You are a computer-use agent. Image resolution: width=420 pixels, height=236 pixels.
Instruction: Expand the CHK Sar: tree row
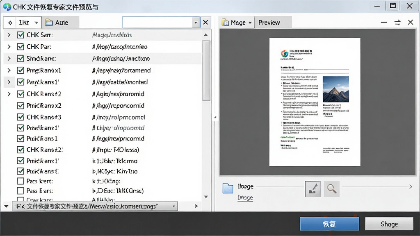click(9, 35)
